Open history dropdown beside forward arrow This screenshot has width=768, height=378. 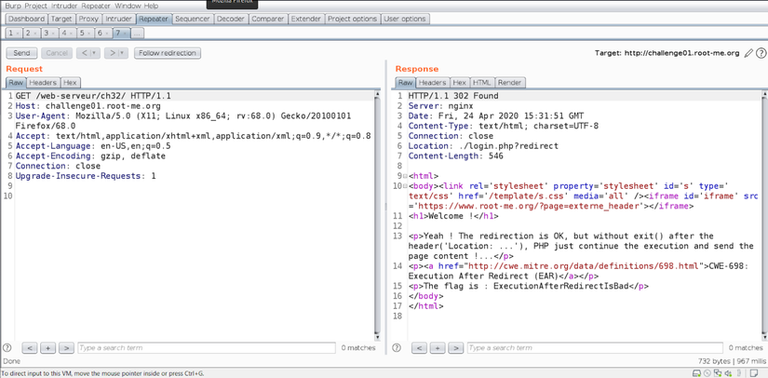click(x=123, y=53)
